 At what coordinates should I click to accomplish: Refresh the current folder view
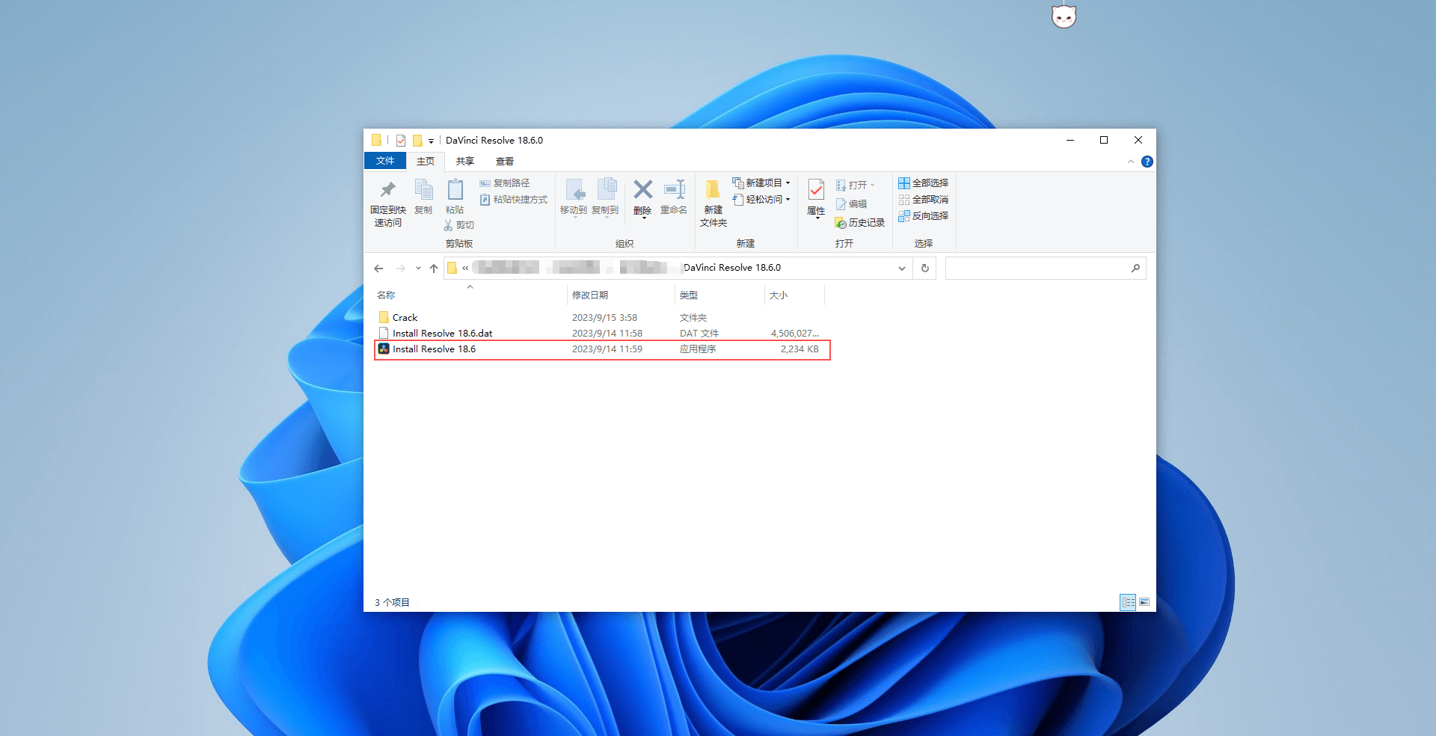[x=925, y=268]
